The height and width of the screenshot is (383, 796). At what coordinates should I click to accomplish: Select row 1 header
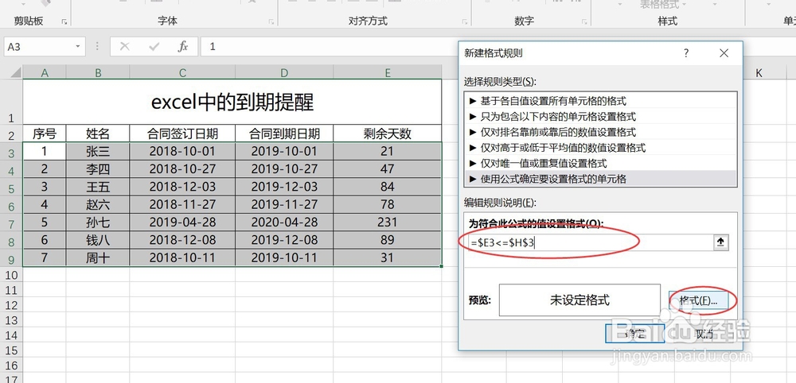(11, 102)
